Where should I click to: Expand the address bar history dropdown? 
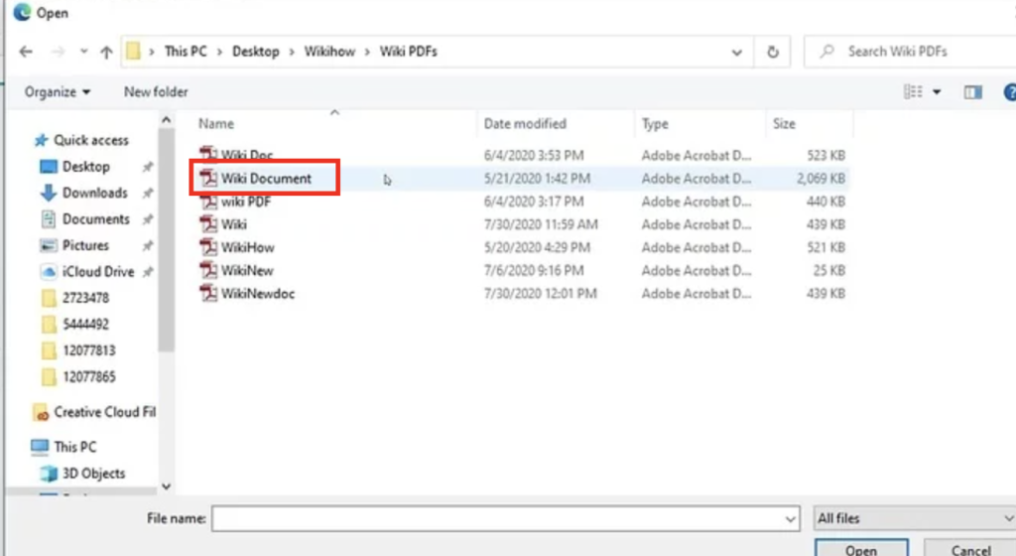(x=737, y=52)
